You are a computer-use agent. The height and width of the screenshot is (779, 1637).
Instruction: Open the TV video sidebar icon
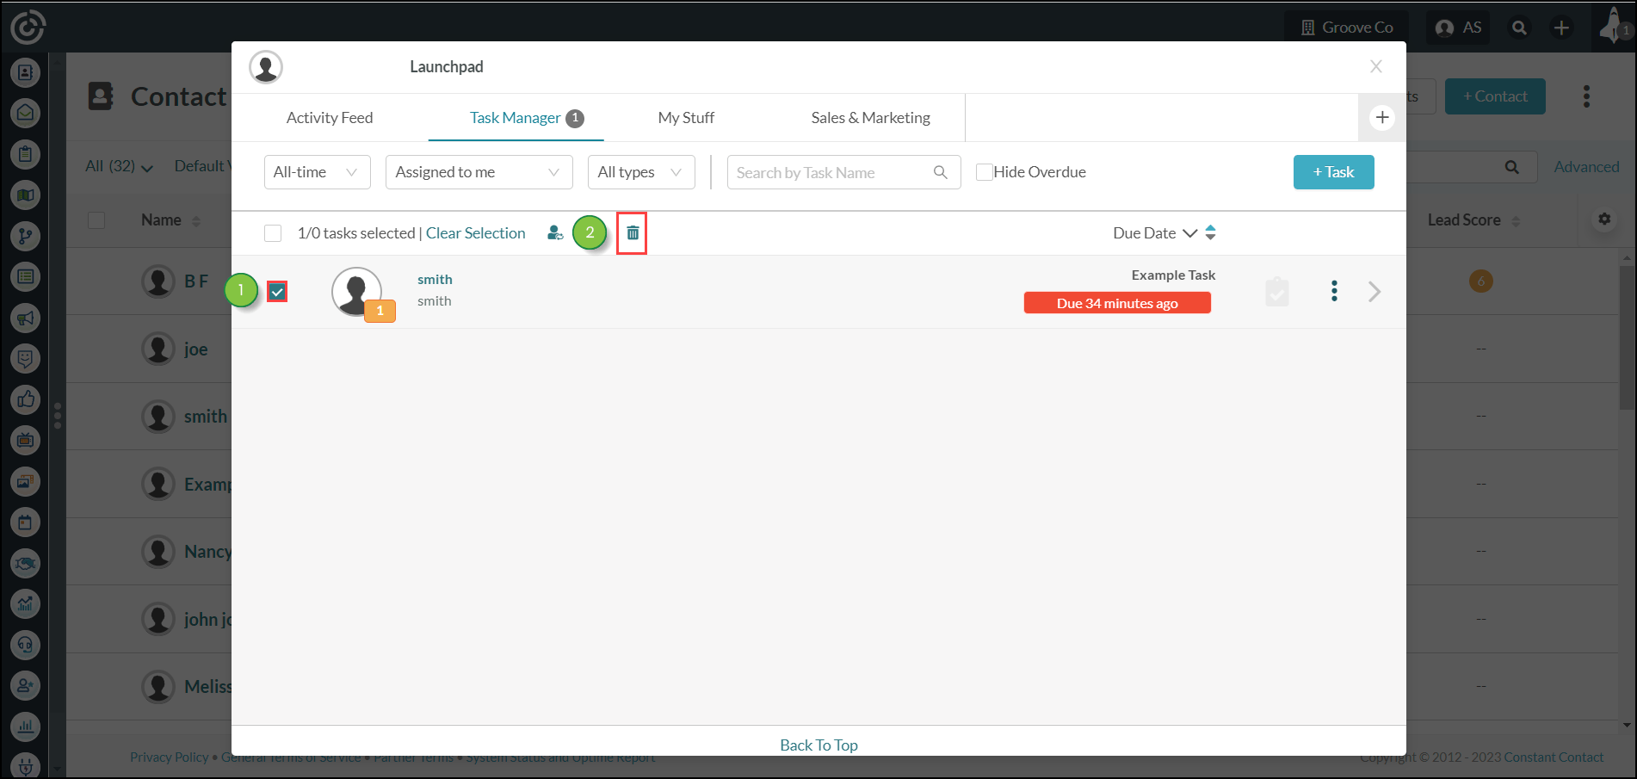click(x=26, y=441)
